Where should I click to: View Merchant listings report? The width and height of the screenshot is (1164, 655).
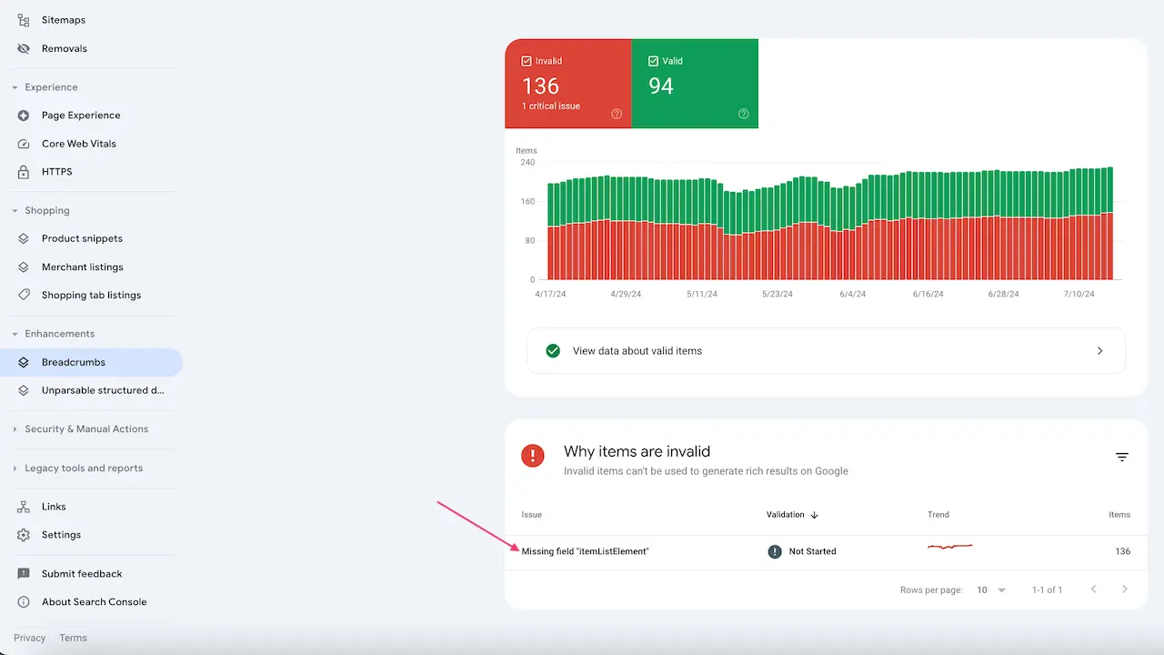tap(82, 267)
